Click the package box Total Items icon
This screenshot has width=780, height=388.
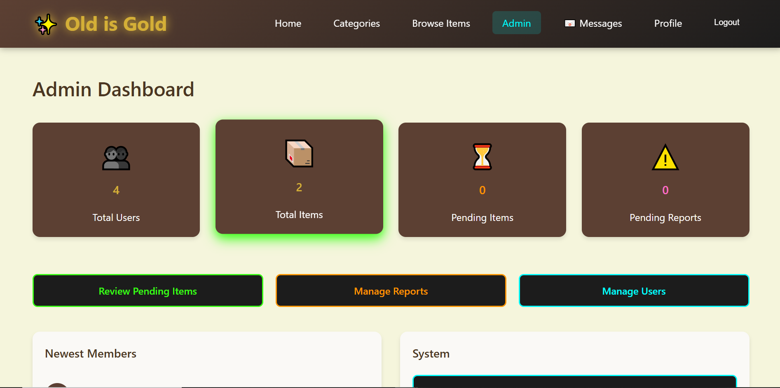coord(299,153)
